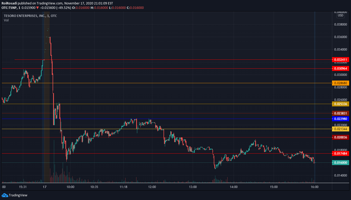Click the TradingView wordmark text at bottom
Image resolution: width=351 pixels, height=200 pixels.
pyautogui.click(x=18, y=195)
